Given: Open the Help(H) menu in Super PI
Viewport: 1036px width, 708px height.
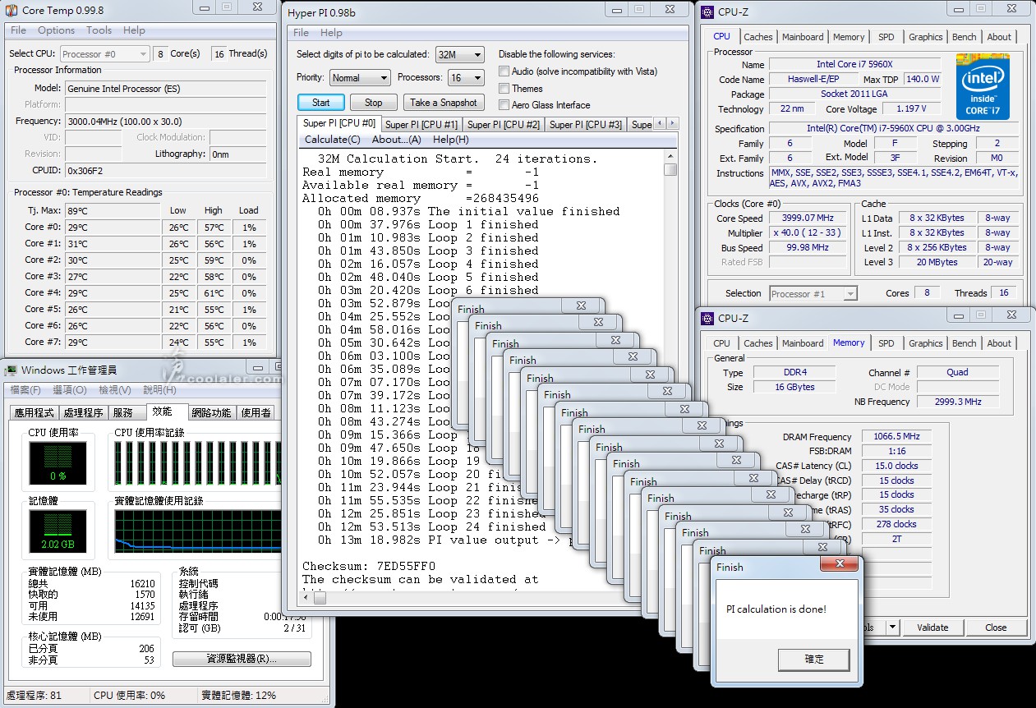Looking at the screenshot, I should pyautogui.click(x=450, y=140).
